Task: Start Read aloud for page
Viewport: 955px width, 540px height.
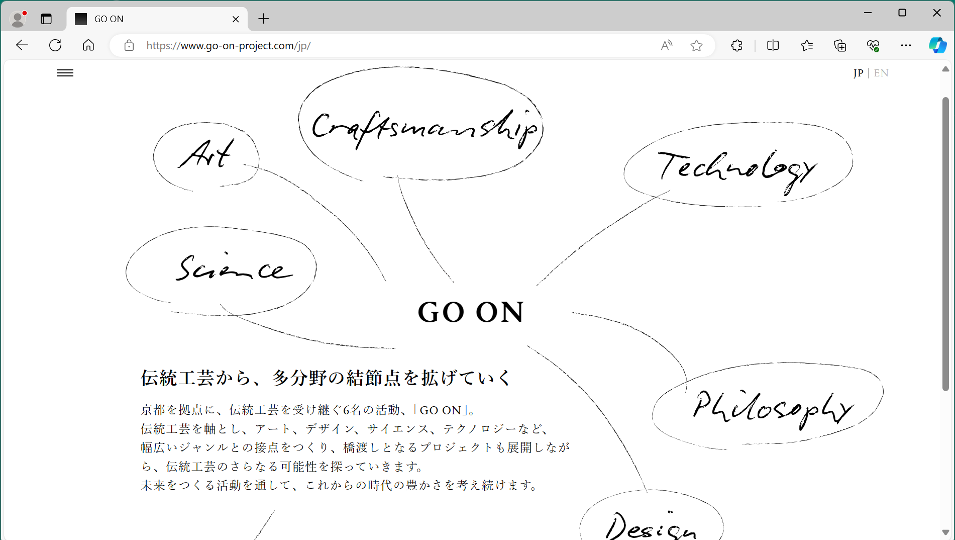Action: click(666, 46)
